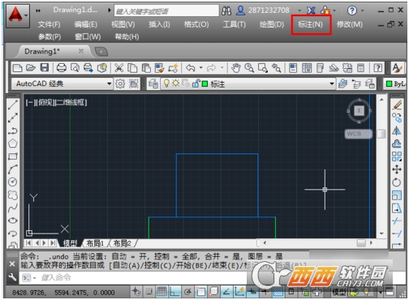
Task: Select the Rectangle tool
Action: pos(13,156)
